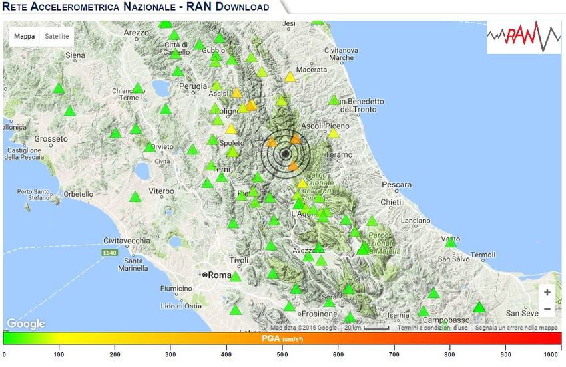Click the green station near San Benedetto del Tronto
The height and width of the screenshot is (367, 566).
334,100
